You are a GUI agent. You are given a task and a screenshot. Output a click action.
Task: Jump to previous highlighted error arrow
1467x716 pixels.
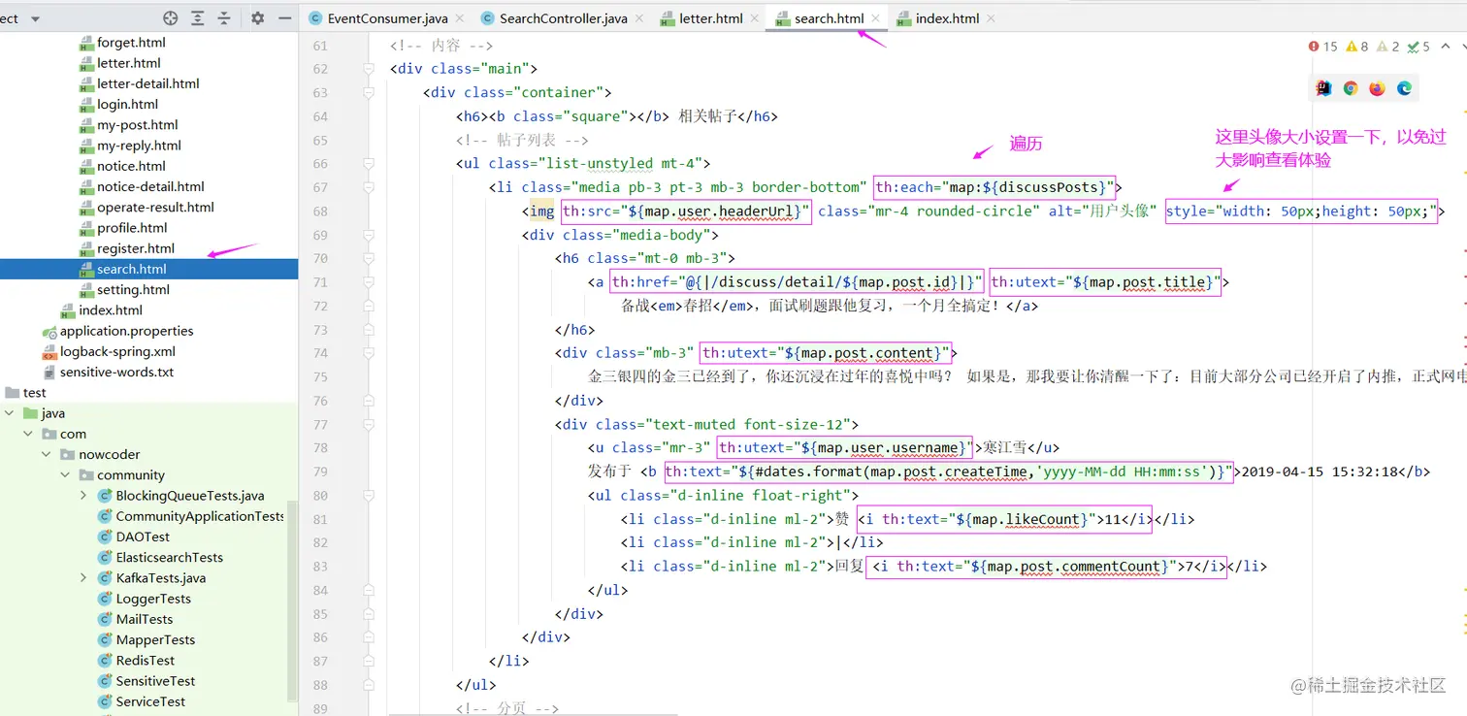1447,46
